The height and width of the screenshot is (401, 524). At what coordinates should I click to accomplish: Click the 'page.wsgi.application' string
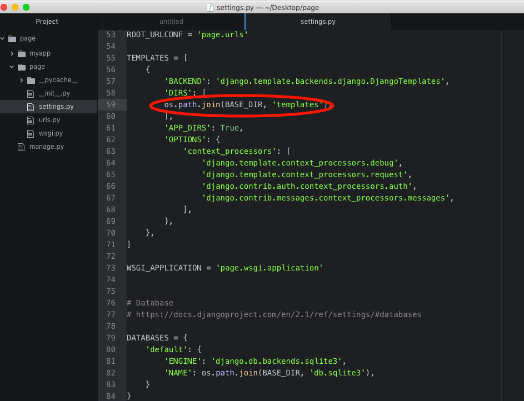tap(270, 268)
